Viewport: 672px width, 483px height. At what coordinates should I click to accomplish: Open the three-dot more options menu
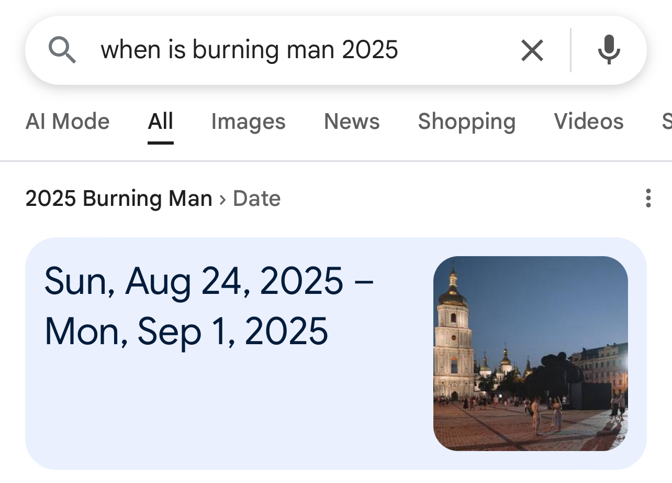pos(648,199)
